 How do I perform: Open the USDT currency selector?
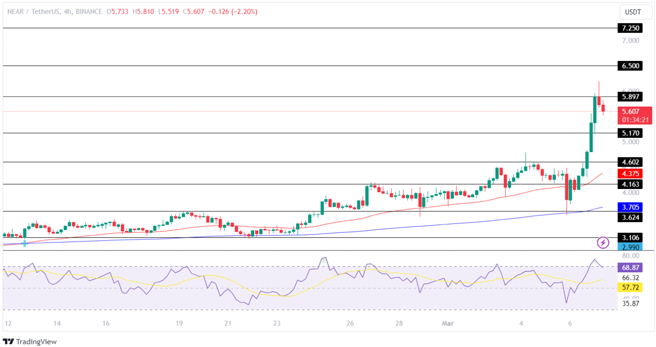click(x=635, y=12)
